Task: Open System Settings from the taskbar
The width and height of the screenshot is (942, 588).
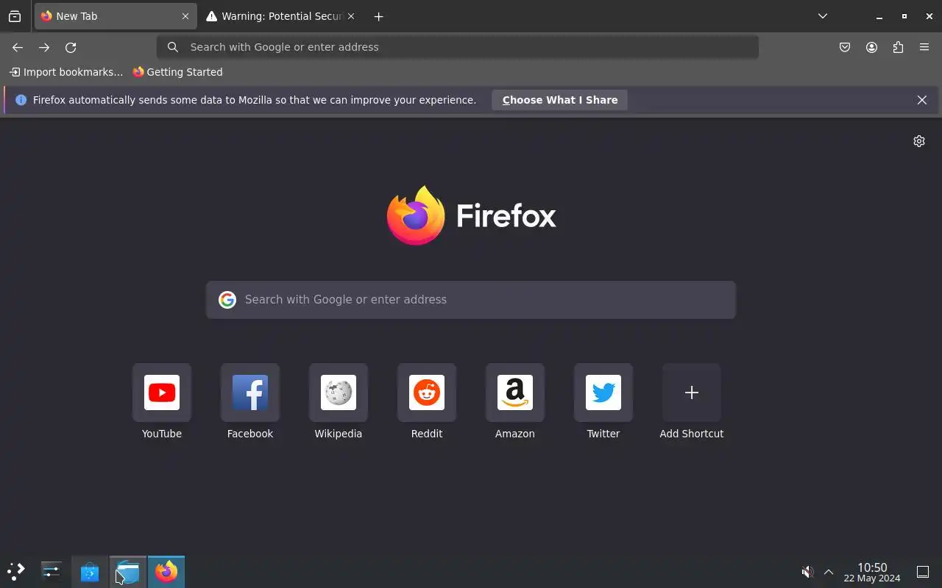Action: (52, 572)
